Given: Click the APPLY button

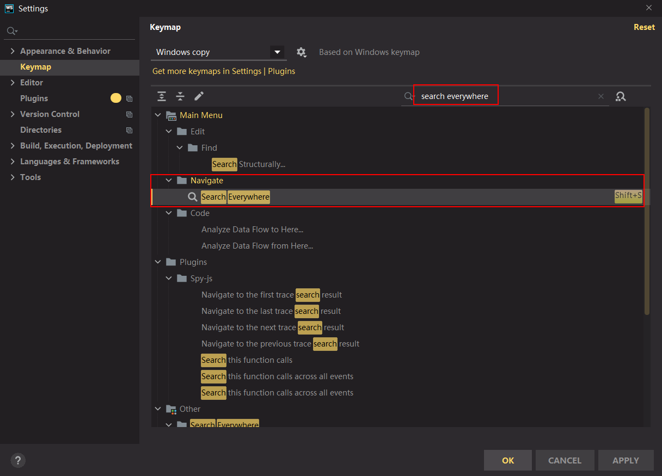Looking at the screenshot, I should coord(626,460).
